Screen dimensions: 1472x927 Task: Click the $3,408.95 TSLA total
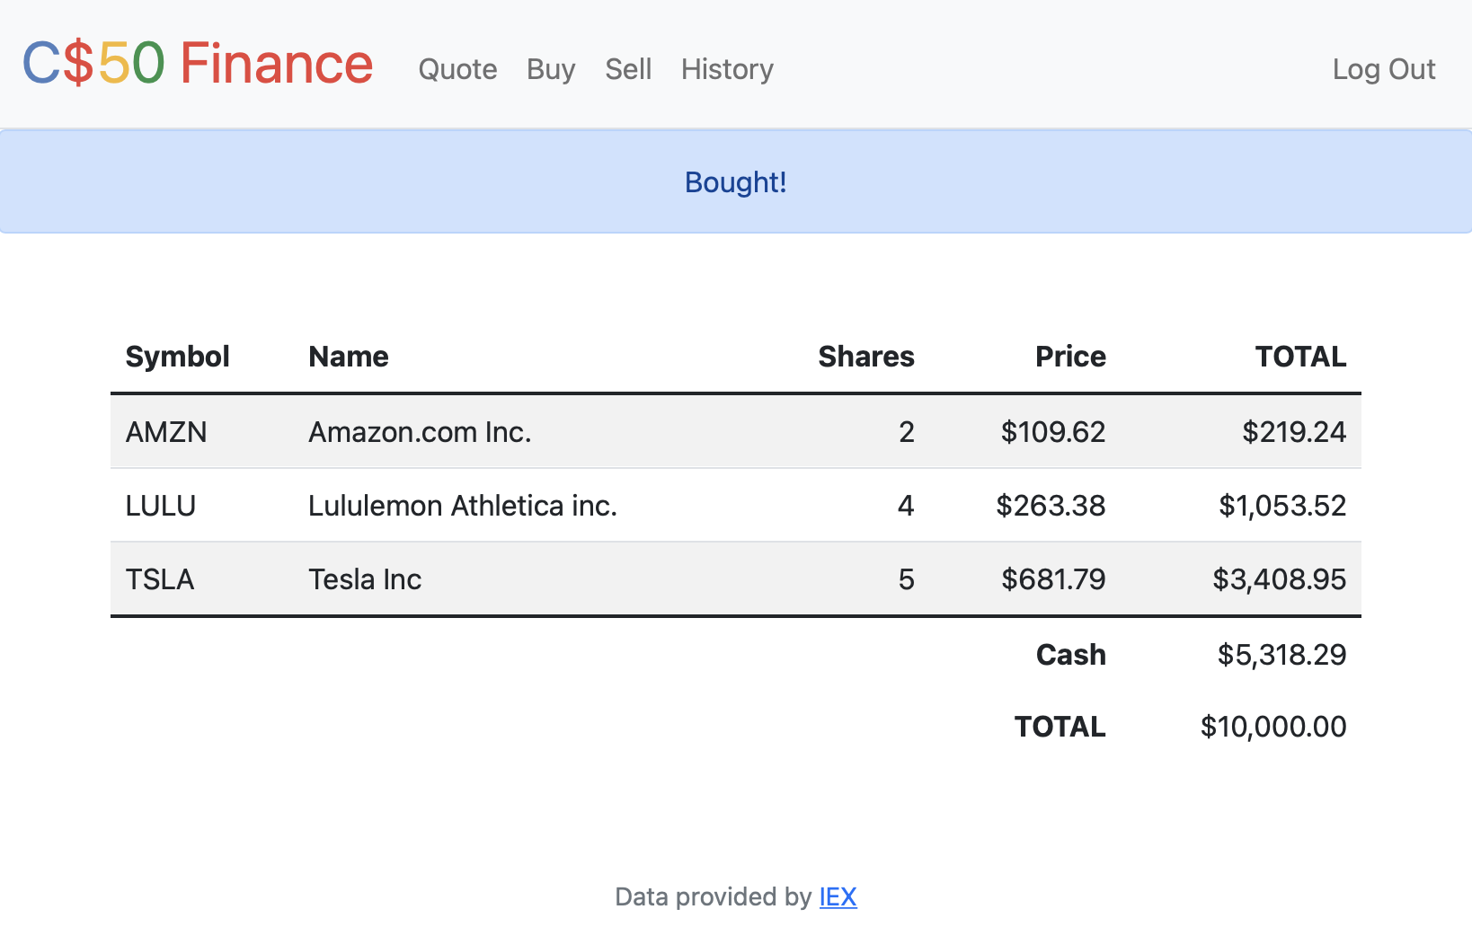(1279, 579)
